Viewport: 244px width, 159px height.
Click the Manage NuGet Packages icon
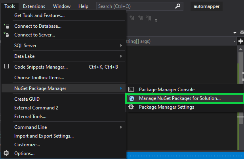[131, 98]
